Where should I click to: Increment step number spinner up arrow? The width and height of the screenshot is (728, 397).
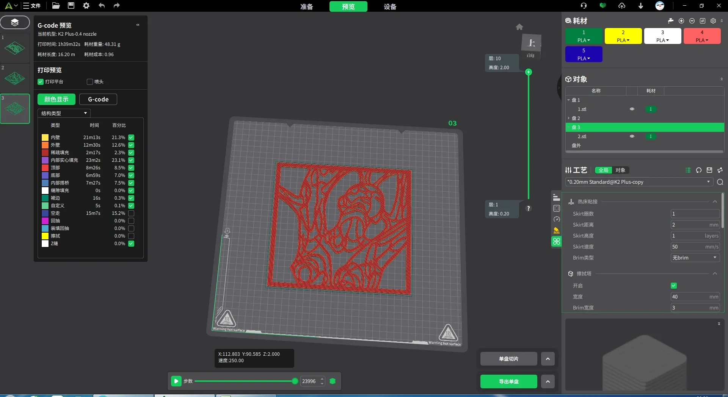[322, 378]
